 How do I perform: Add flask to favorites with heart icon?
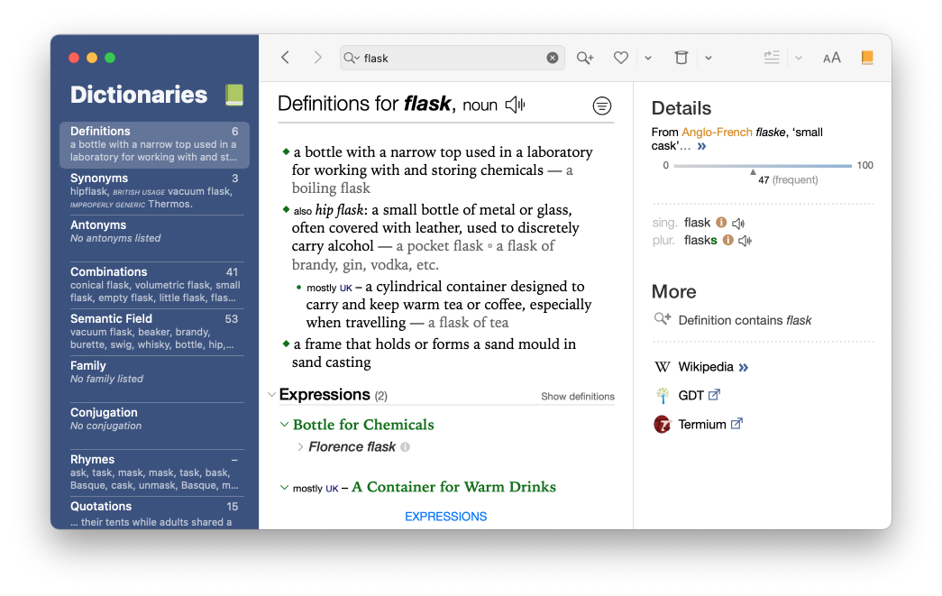(x=620, y=58)
